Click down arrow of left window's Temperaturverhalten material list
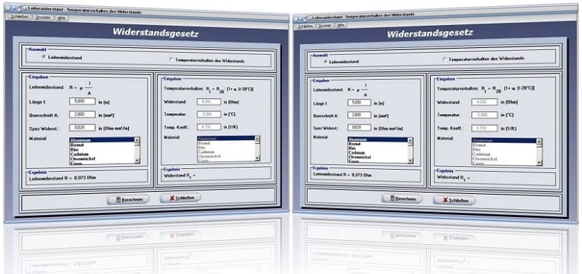The width and height of the screenshot is (582, 274). click(x=257, y=158)
